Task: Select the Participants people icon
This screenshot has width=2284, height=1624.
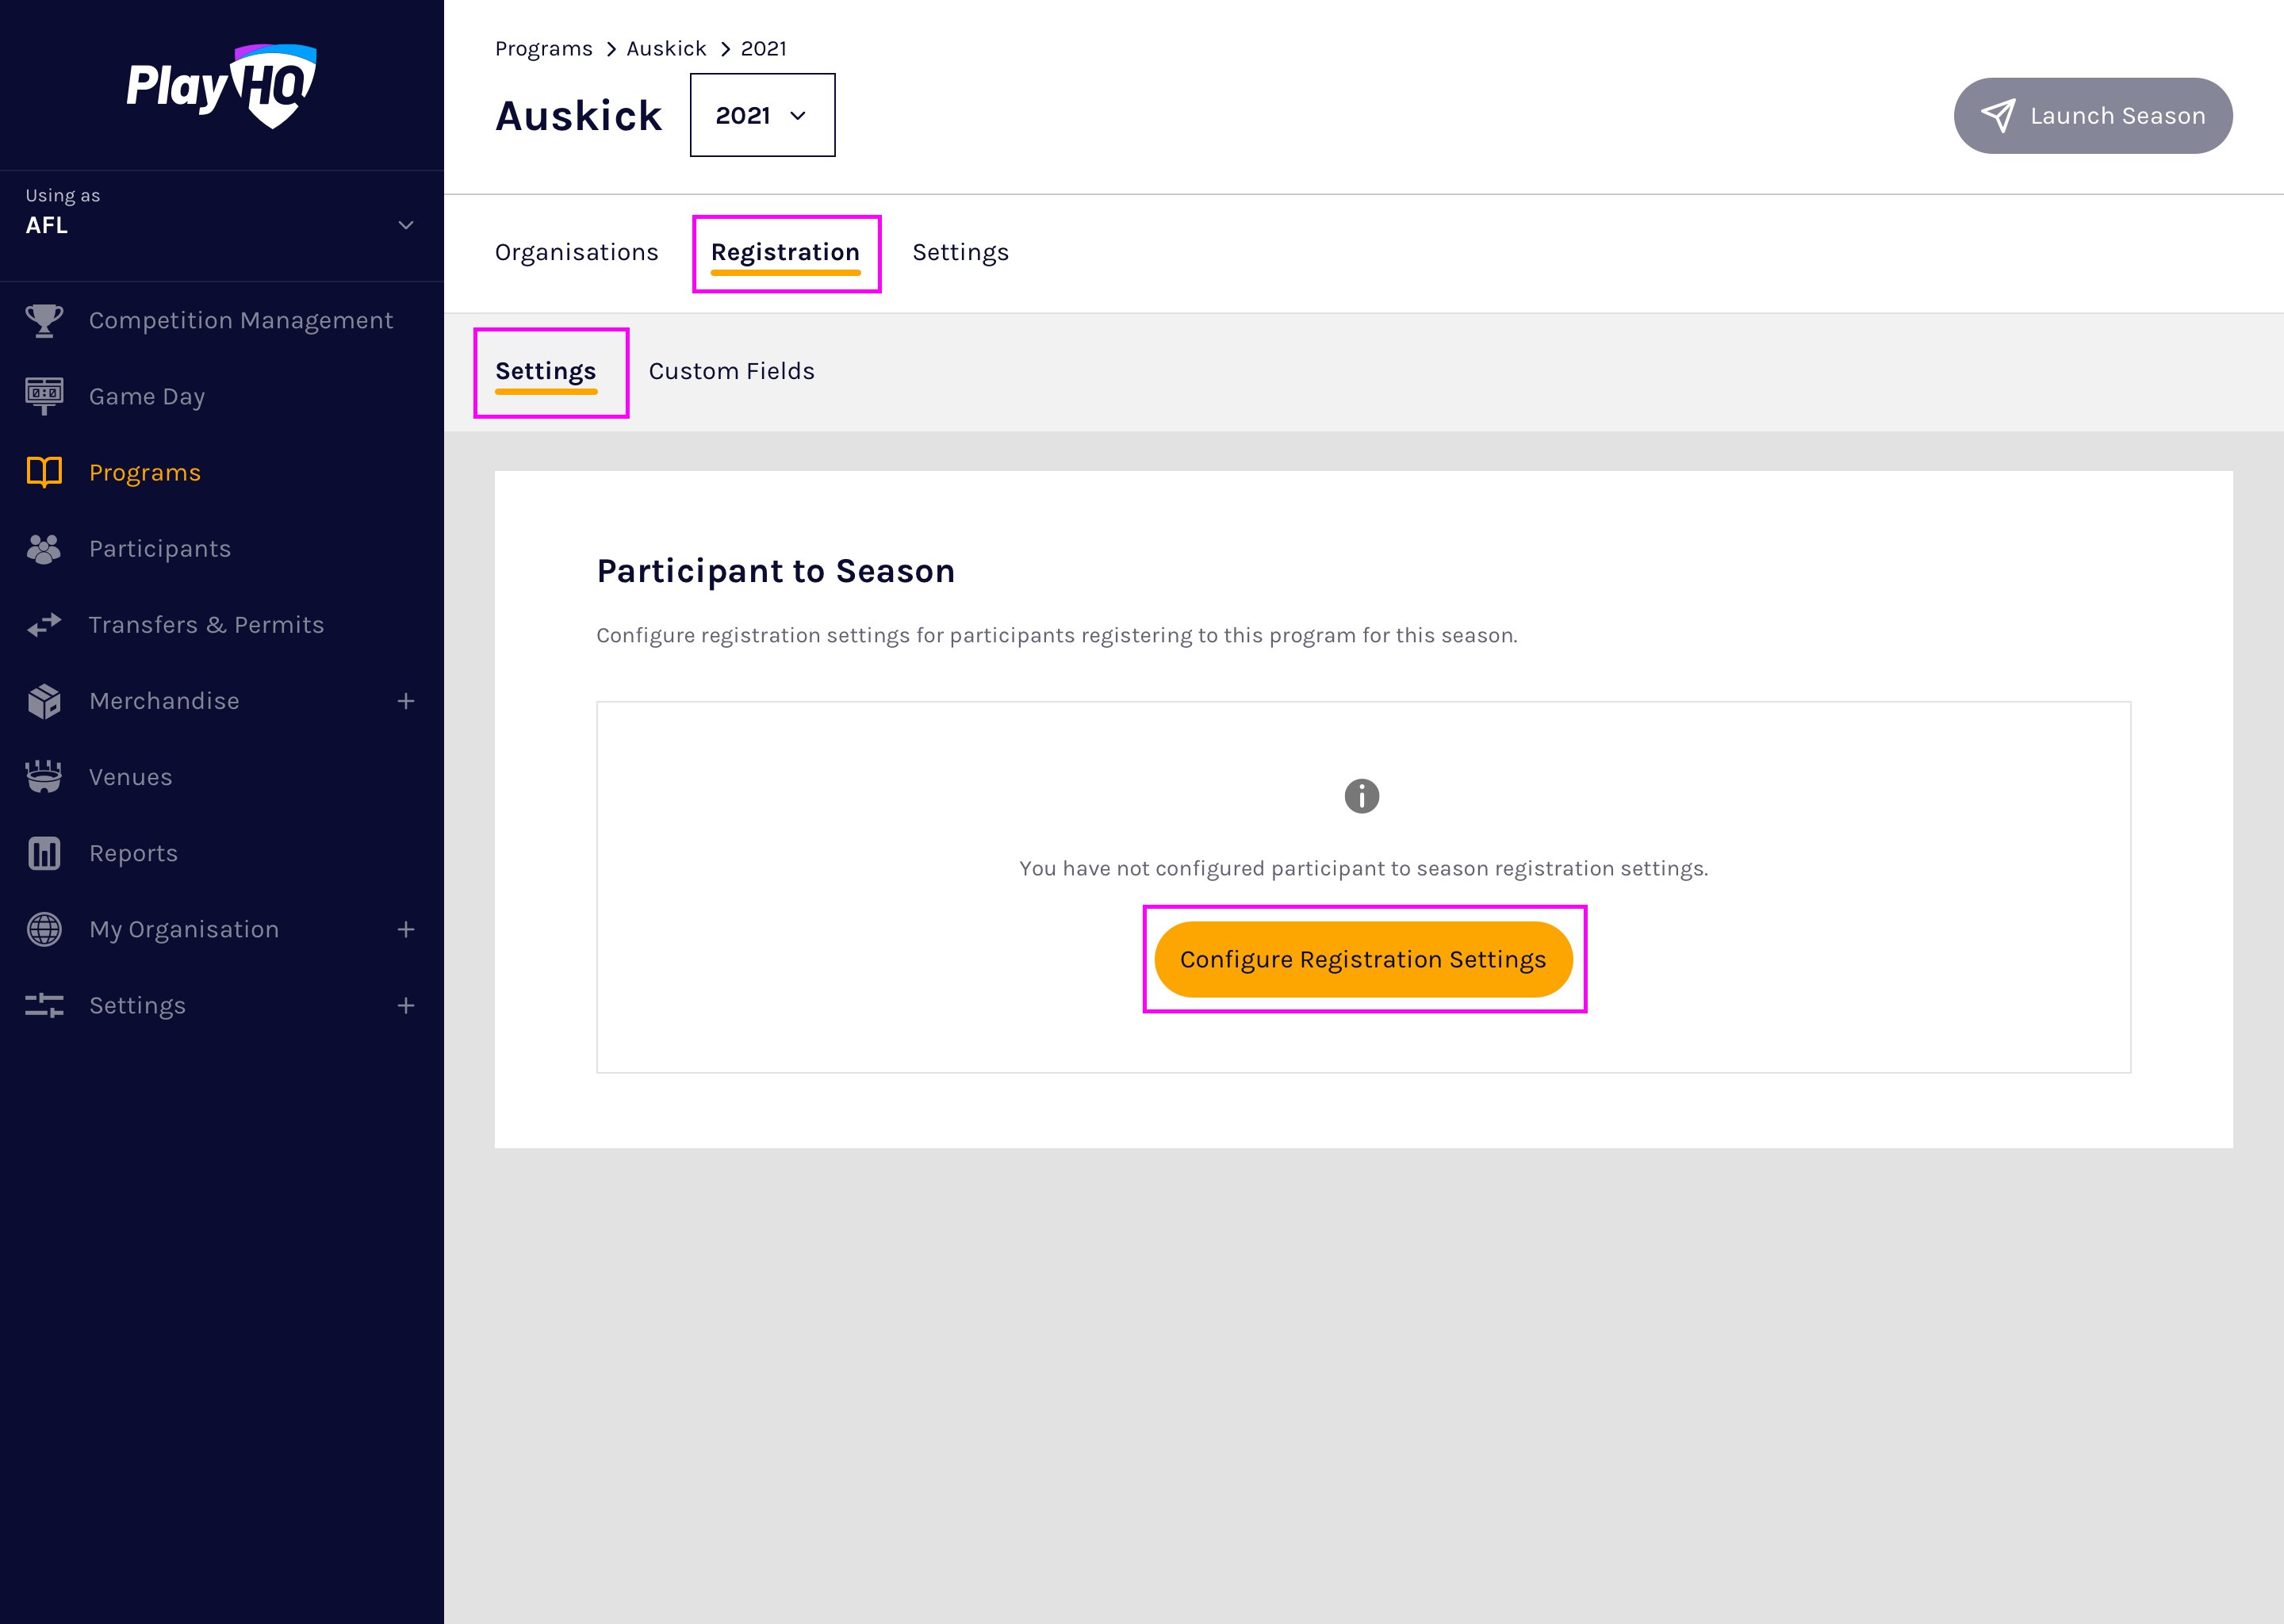Action: [x=44, y=548]
